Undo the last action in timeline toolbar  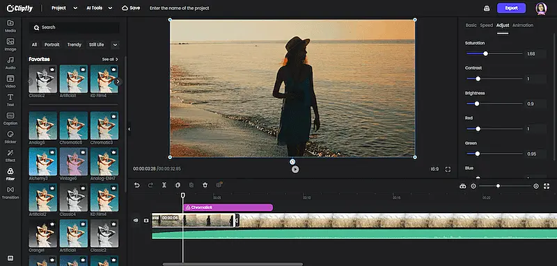tap(136, 185)
